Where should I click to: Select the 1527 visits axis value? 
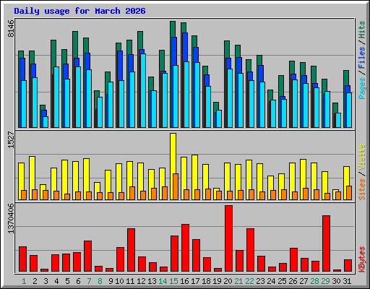(x=11, y=139)
